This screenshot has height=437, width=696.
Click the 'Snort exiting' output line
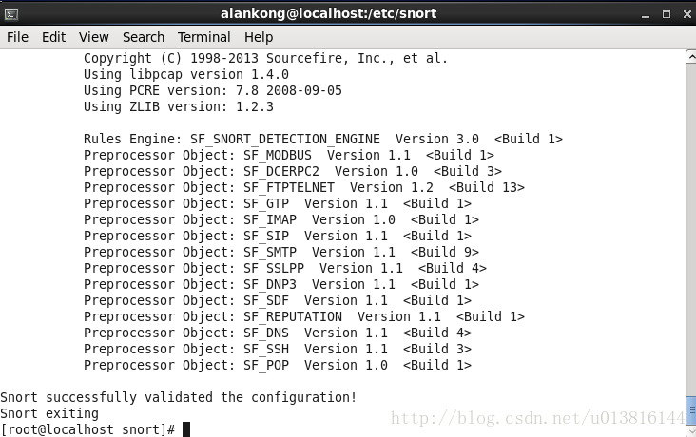coord(49,413)
